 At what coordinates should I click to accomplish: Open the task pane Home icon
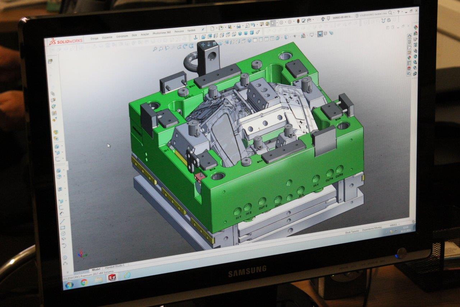pos(409,36)
